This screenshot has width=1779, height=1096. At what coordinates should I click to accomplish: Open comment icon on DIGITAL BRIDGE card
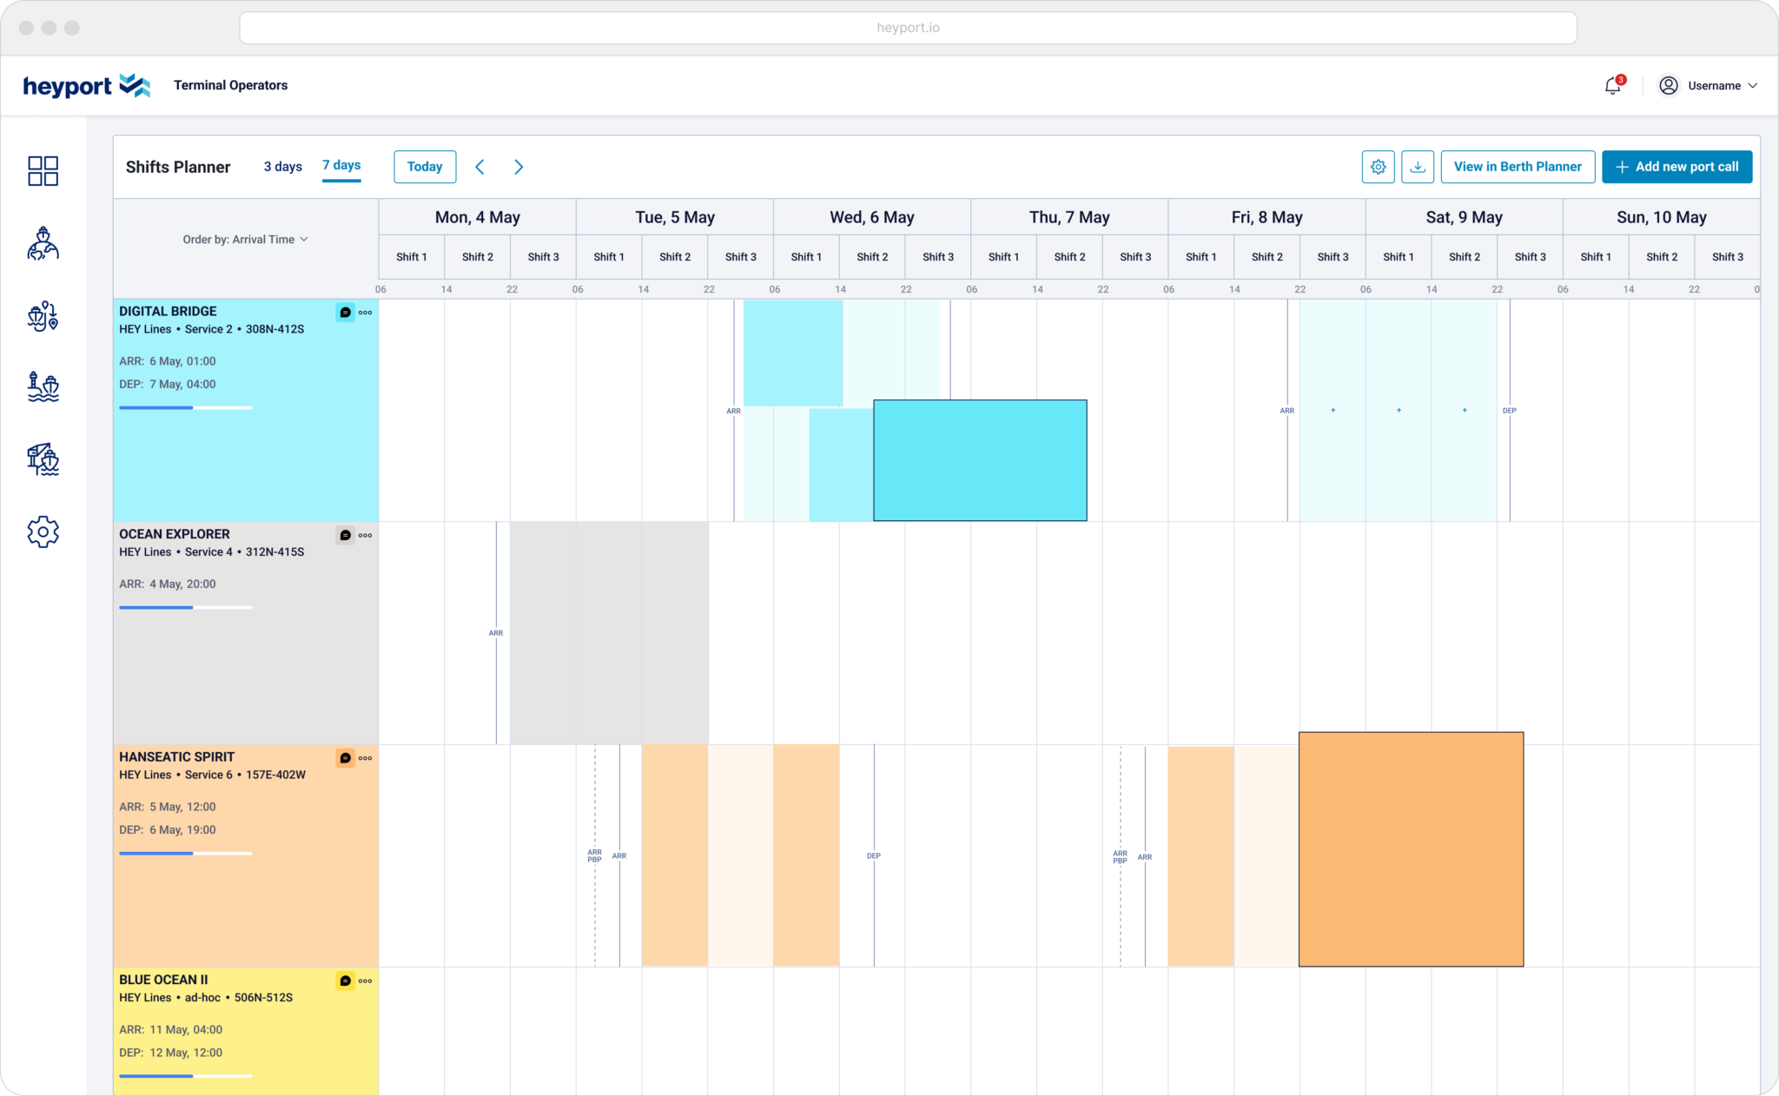click(x=345, y=313)
